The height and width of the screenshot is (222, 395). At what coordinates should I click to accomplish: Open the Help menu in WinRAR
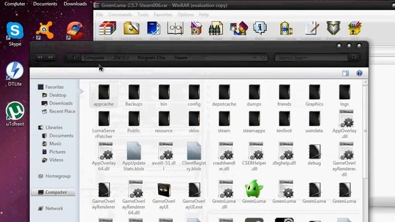point(204,15)
